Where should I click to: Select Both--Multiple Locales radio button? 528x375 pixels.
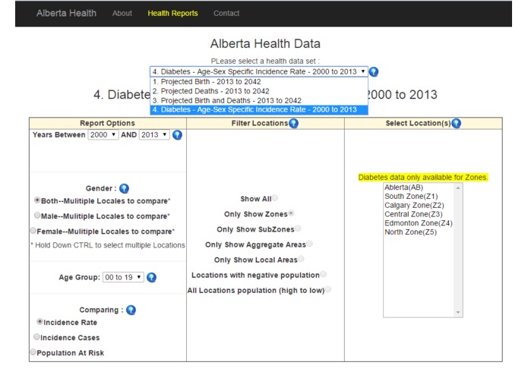tap(37, 200)
